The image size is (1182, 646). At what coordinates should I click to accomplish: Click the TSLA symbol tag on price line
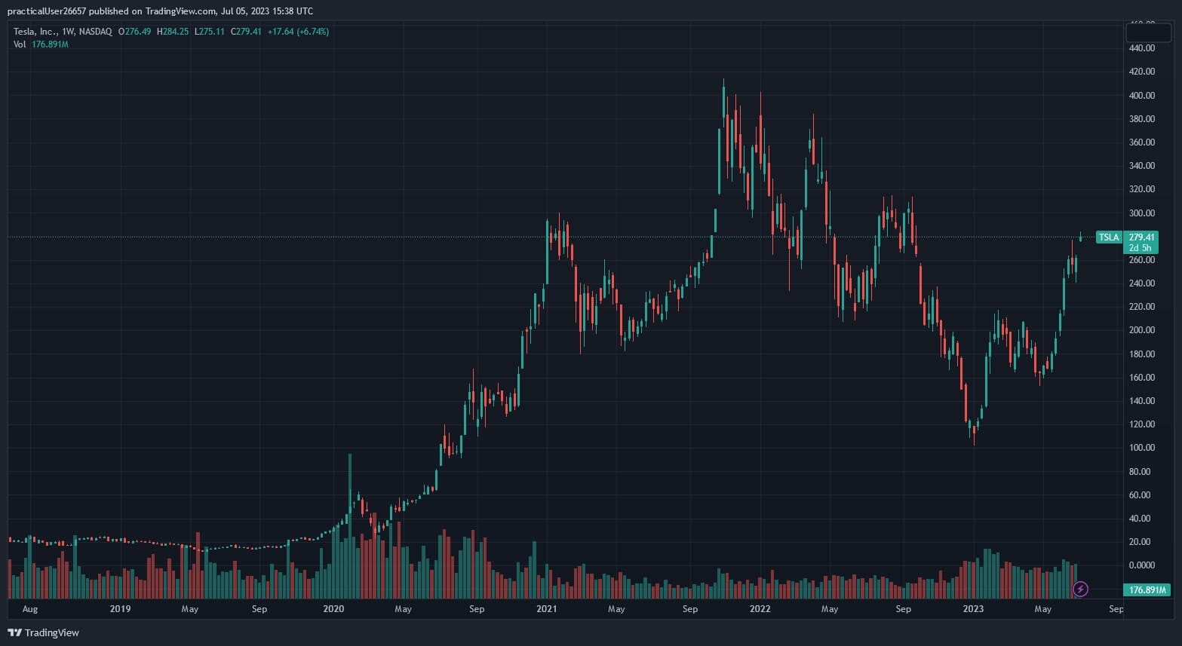click(1108, 237)
